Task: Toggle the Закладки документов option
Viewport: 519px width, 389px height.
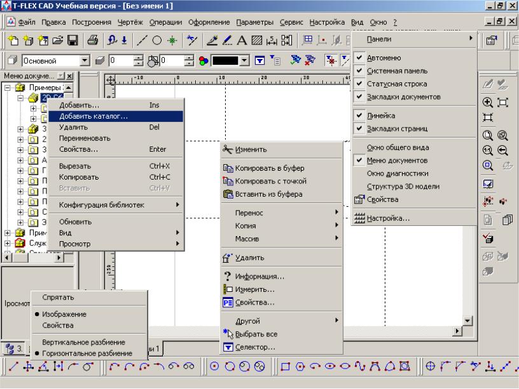Action: pyautogui.click(x=415, y=96)
